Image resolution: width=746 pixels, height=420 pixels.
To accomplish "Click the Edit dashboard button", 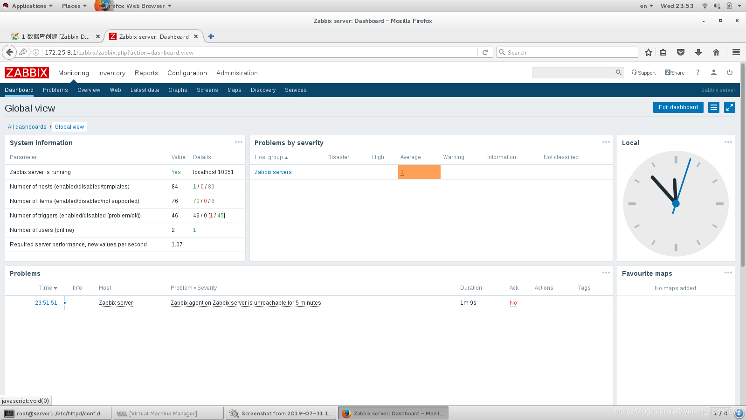I will (x=678, y=107).
